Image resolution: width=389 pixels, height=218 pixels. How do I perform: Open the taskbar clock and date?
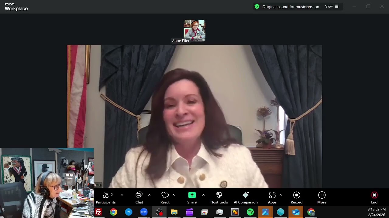point(377,212)
